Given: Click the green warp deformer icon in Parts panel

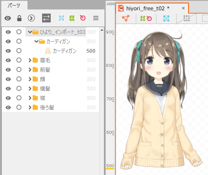Looking at the screenshot, I should pos(72,18).
